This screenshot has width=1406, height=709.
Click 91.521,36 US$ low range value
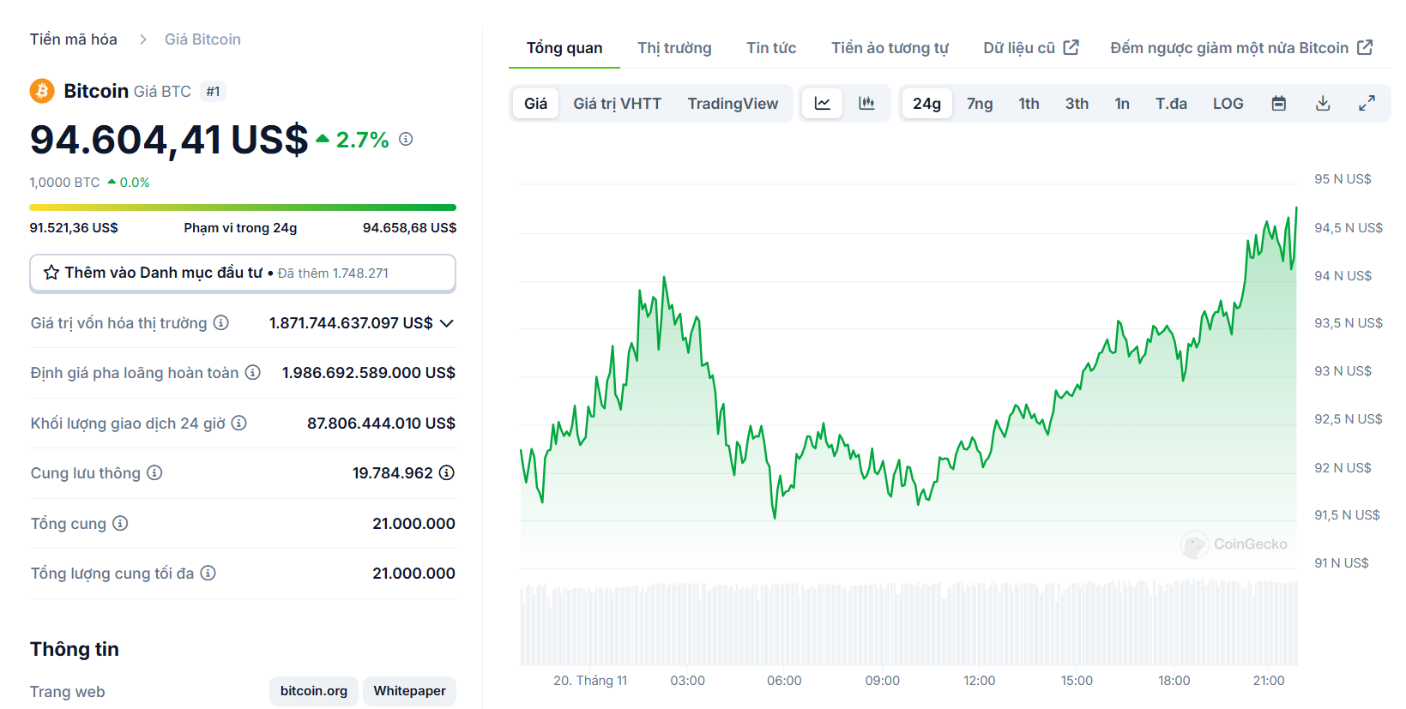point(74,227)
